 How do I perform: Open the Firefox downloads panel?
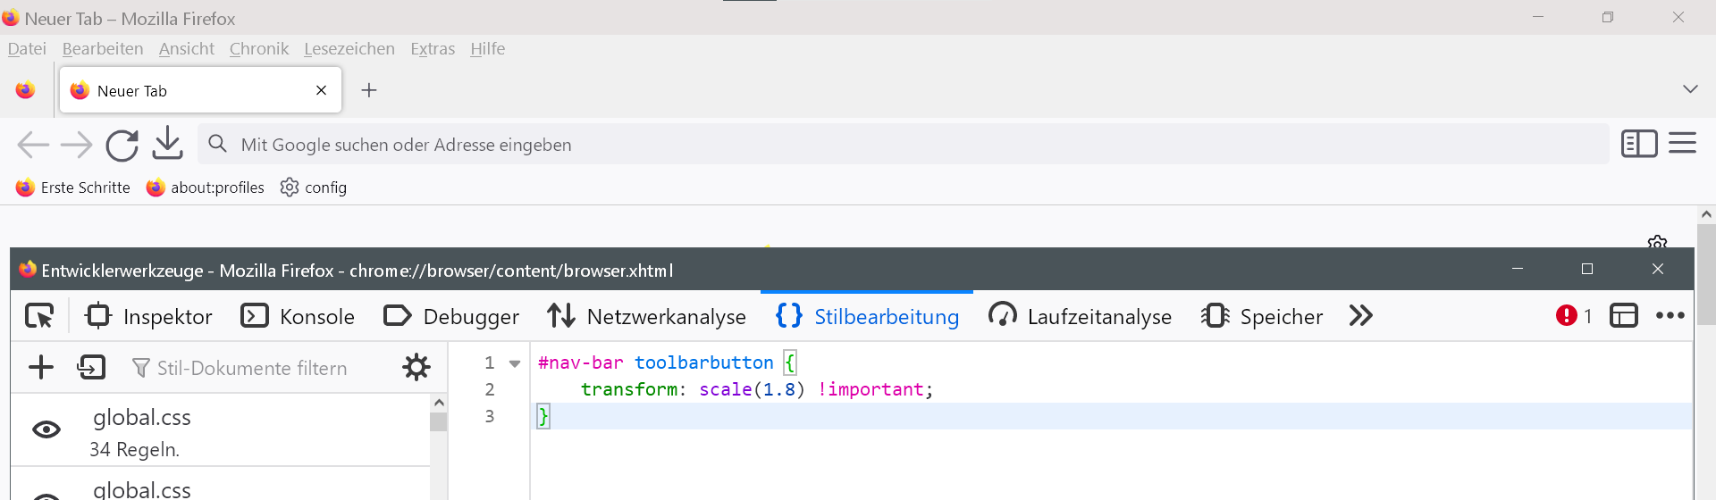tap(168, 145)
